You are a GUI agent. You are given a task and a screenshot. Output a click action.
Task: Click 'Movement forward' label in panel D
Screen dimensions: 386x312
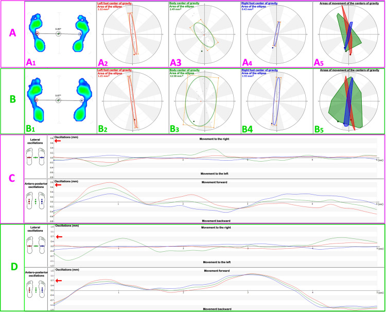[x=217, y=271]
